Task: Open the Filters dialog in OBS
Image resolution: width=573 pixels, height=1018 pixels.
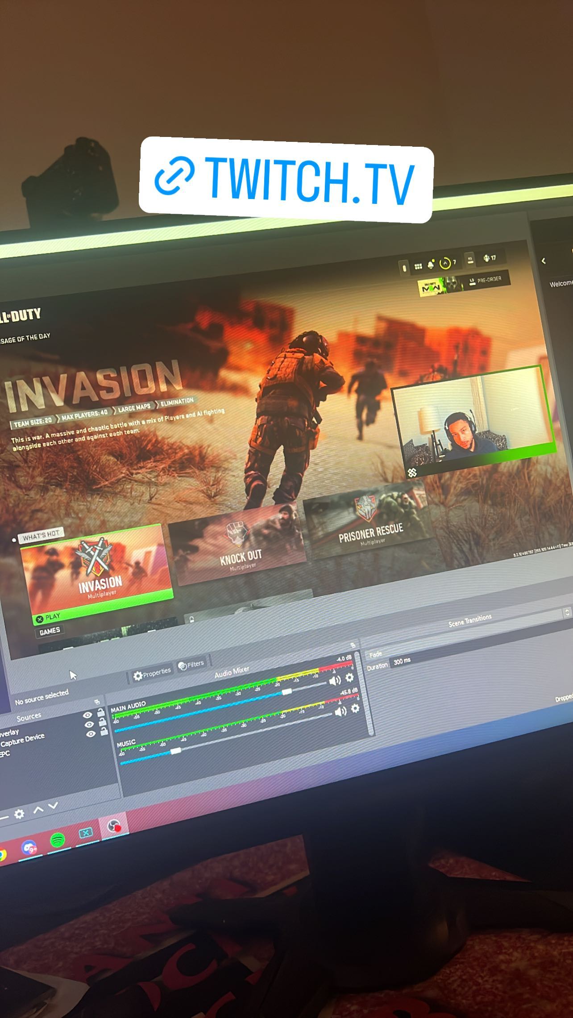Action: (191, 665)
